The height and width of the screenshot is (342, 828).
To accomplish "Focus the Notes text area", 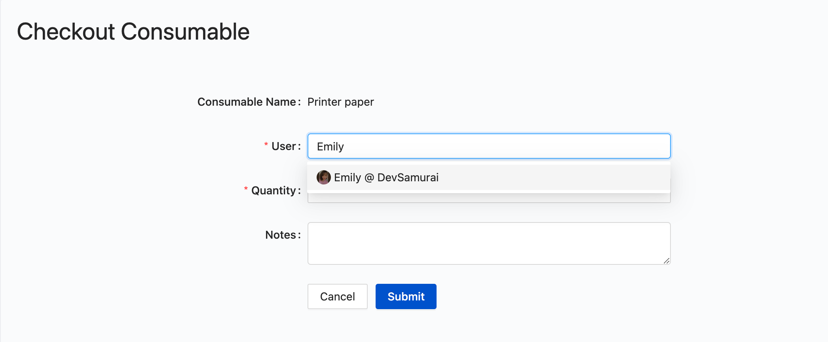I will (489, 243).
